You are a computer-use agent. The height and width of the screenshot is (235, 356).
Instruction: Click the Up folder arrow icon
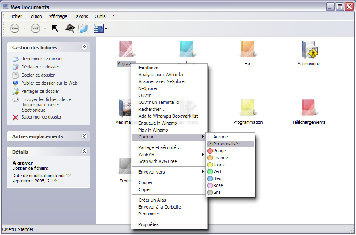[x=55, y=29]
